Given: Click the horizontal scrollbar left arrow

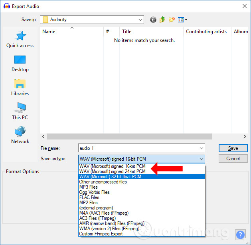Looking at the screenshot, I should [x=43, y=136].
